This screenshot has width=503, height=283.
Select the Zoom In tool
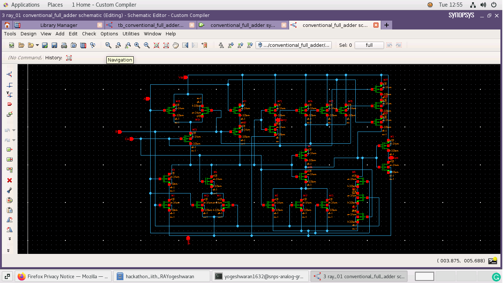138,45
